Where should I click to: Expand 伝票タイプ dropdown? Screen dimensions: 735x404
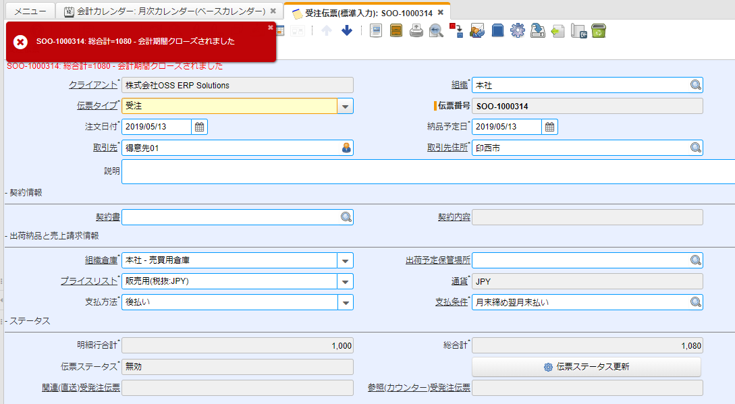[x=345, y=107]
